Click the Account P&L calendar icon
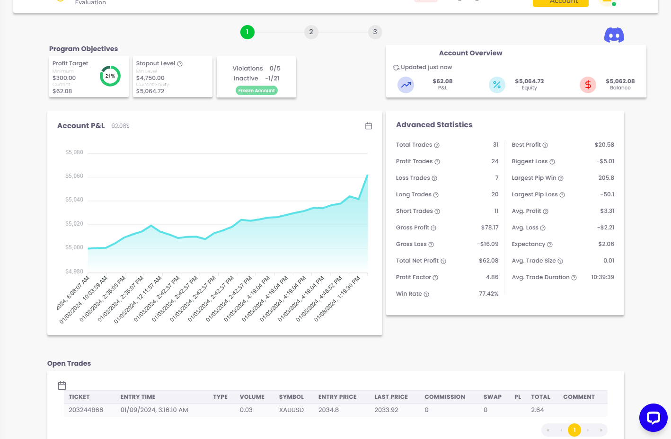The image size is (671, 439). pos(369,126)
